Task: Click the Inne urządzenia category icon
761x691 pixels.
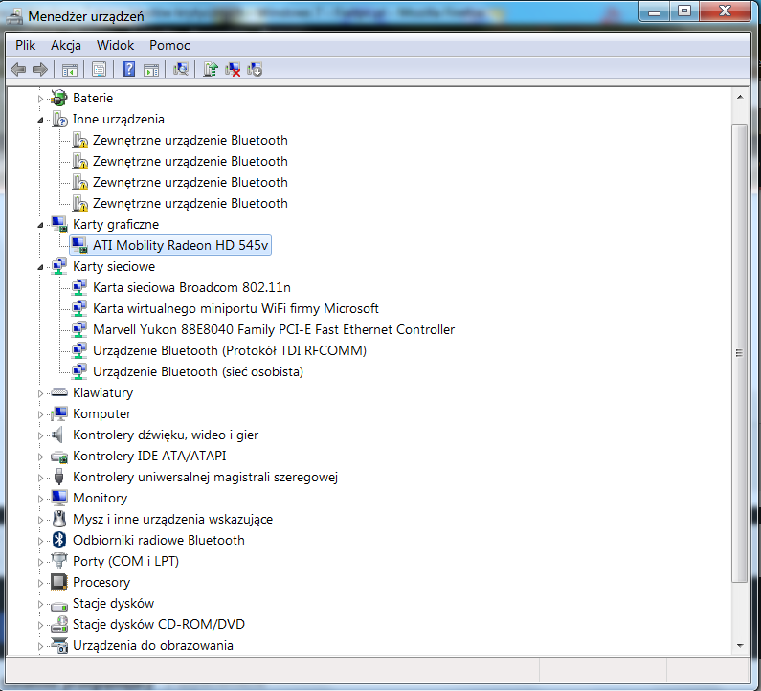Action: 59,119
